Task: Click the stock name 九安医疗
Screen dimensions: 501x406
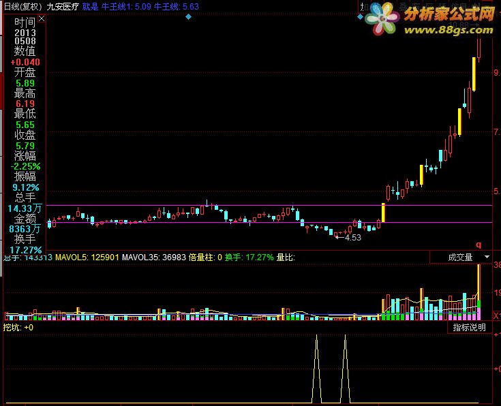Action: point(63,6)
